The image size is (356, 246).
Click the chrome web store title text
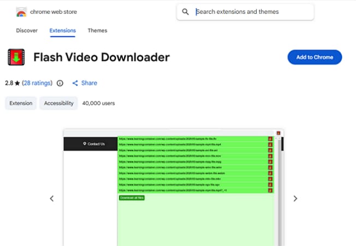click(54, 12)
